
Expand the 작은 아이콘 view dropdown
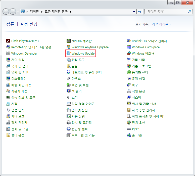coord(162,24)
